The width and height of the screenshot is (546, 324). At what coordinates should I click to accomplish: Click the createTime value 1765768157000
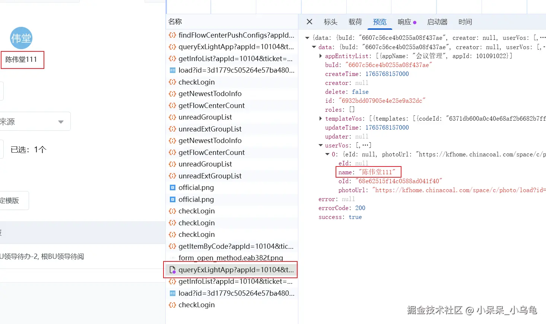[387, 74]
